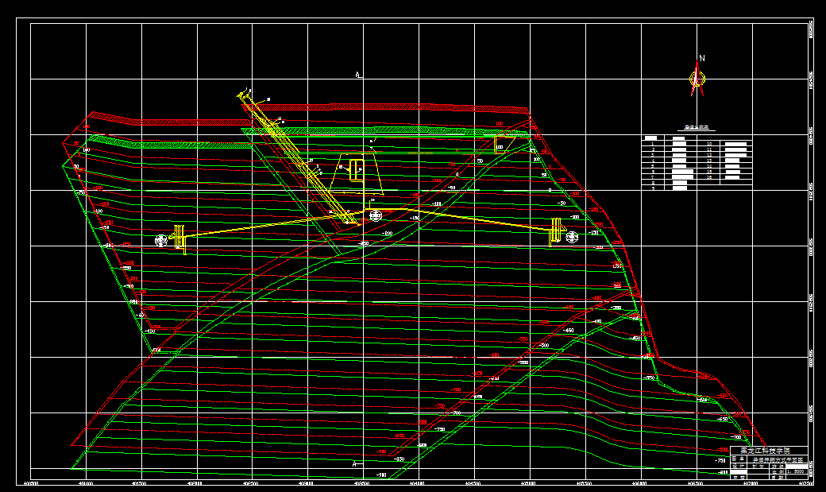The image size is (826, 492).
Task: Select the legend table title above the table
Action: click(697, 127)
